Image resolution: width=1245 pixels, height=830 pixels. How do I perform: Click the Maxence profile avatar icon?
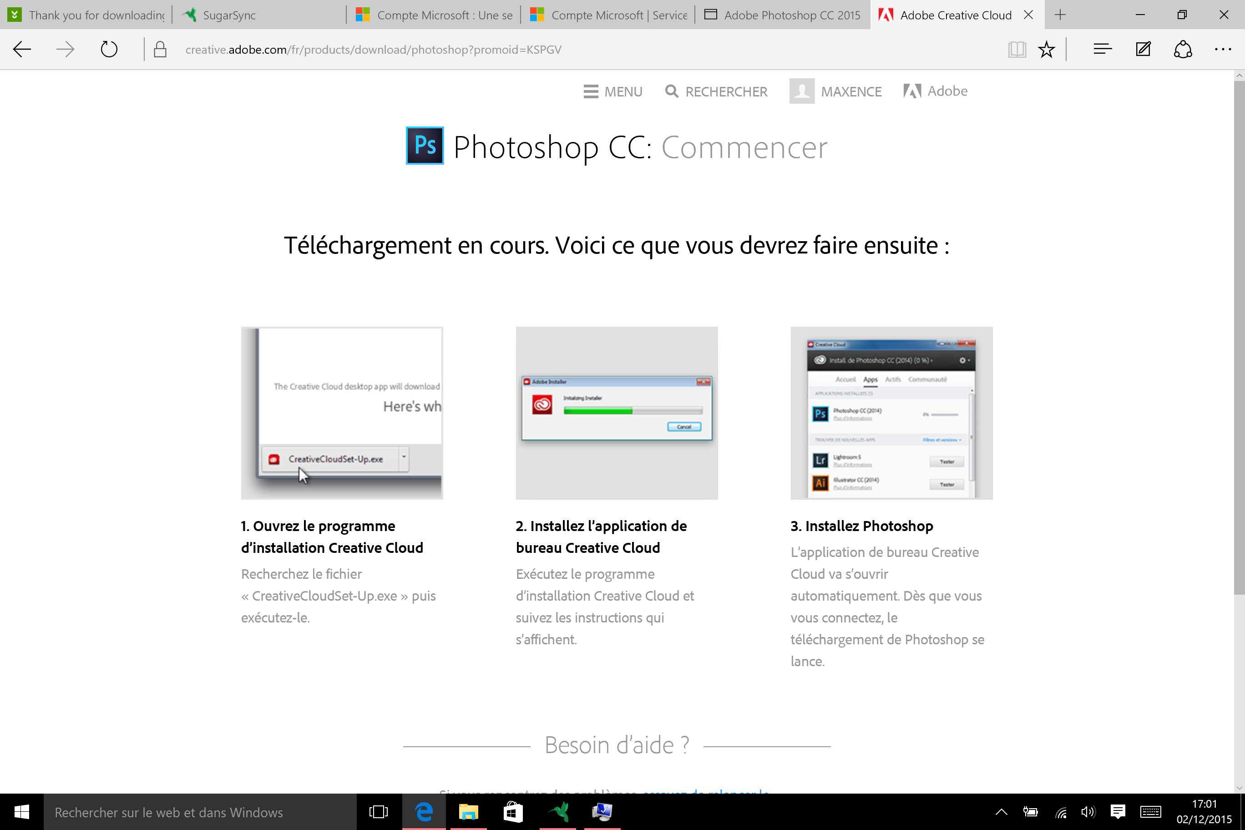pyautogui.click(x=802, y=91)
